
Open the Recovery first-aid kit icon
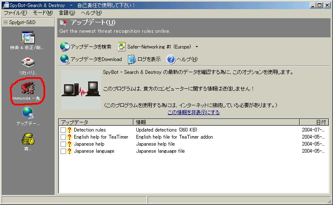click(28, 63)
